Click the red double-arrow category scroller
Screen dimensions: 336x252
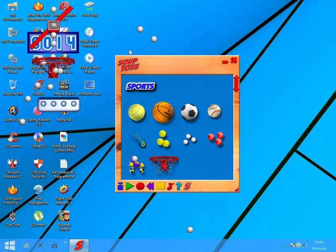236,84
